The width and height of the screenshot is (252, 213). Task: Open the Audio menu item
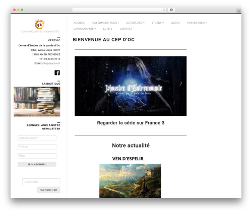click(x=175, y=23)
